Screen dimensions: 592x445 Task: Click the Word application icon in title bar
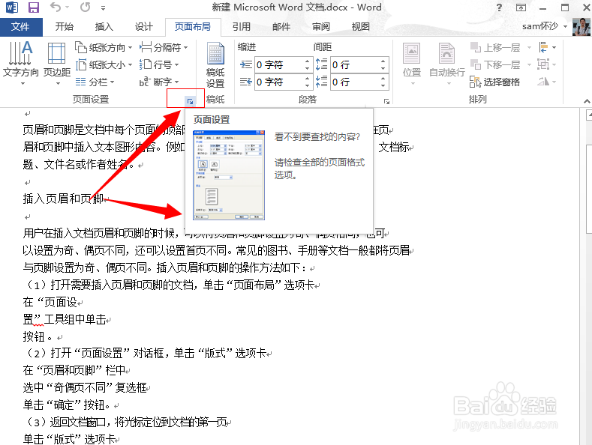tap(12, 7)
